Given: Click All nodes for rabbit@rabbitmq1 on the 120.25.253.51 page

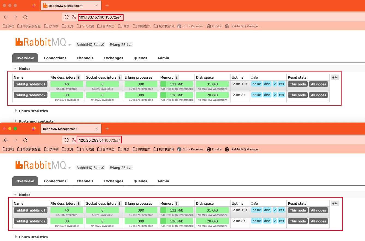Looking at the screenshot, I should tap(318, 210).
